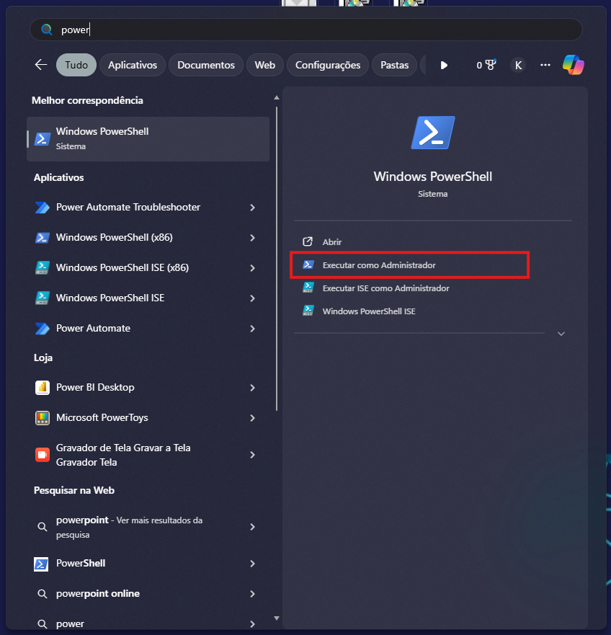Click Executar como Administrador
Screen dimensions: 611x635
[379, 265]
